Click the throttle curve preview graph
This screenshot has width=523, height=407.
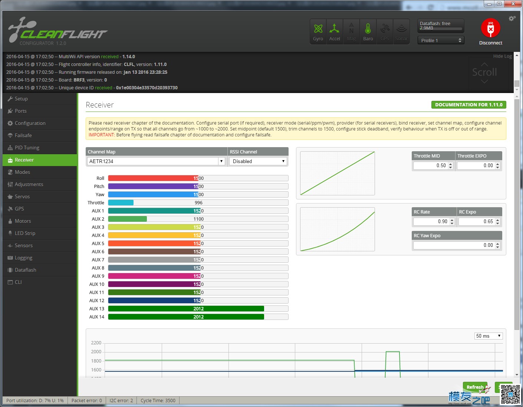(337, 173)
